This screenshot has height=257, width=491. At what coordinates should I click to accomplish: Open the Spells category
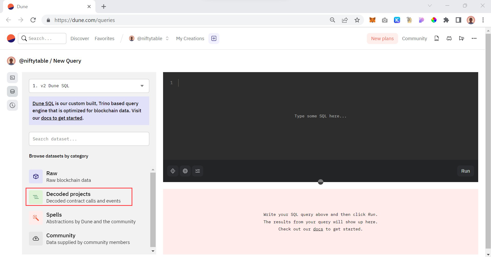click(x=82, y=218)
